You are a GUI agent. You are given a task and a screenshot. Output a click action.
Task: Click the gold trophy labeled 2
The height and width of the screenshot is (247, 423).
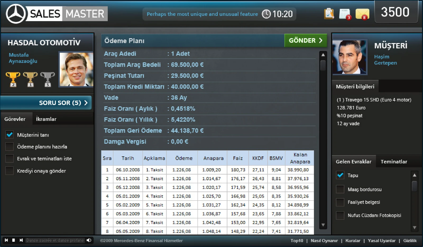point(13,79)
